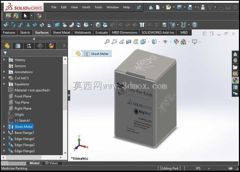The image size is (240, 172).
Task: Select the Sensors item
Action: pos(20,66)
